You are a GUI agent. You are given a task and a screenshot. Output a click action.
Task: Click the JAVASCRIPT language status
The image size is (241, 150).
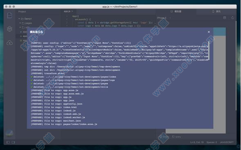coord(227,142)
